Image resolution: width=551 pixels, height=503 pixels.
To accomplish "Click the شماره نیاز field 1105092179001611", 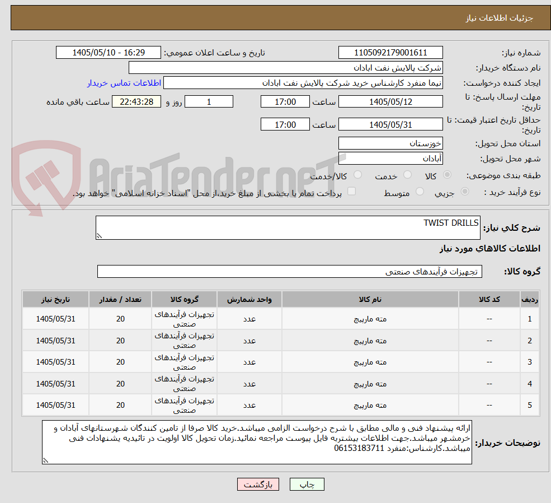I will pos(390,53).
